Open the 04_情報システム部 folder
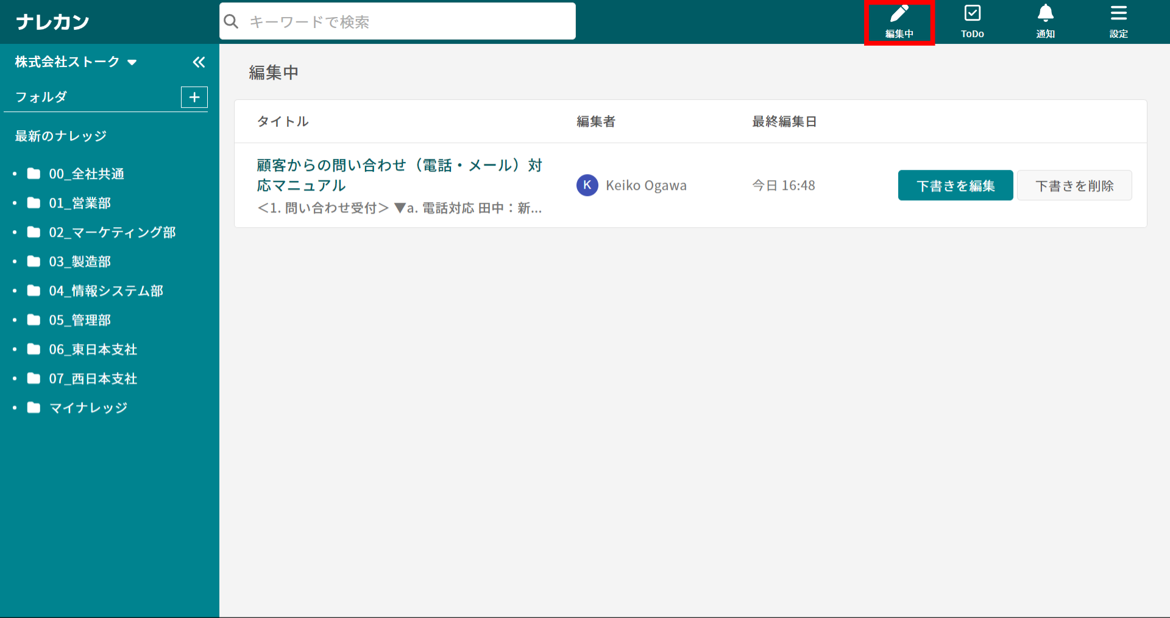The height and width of the screenshot is (618, 1170). [x=106, y=291]
